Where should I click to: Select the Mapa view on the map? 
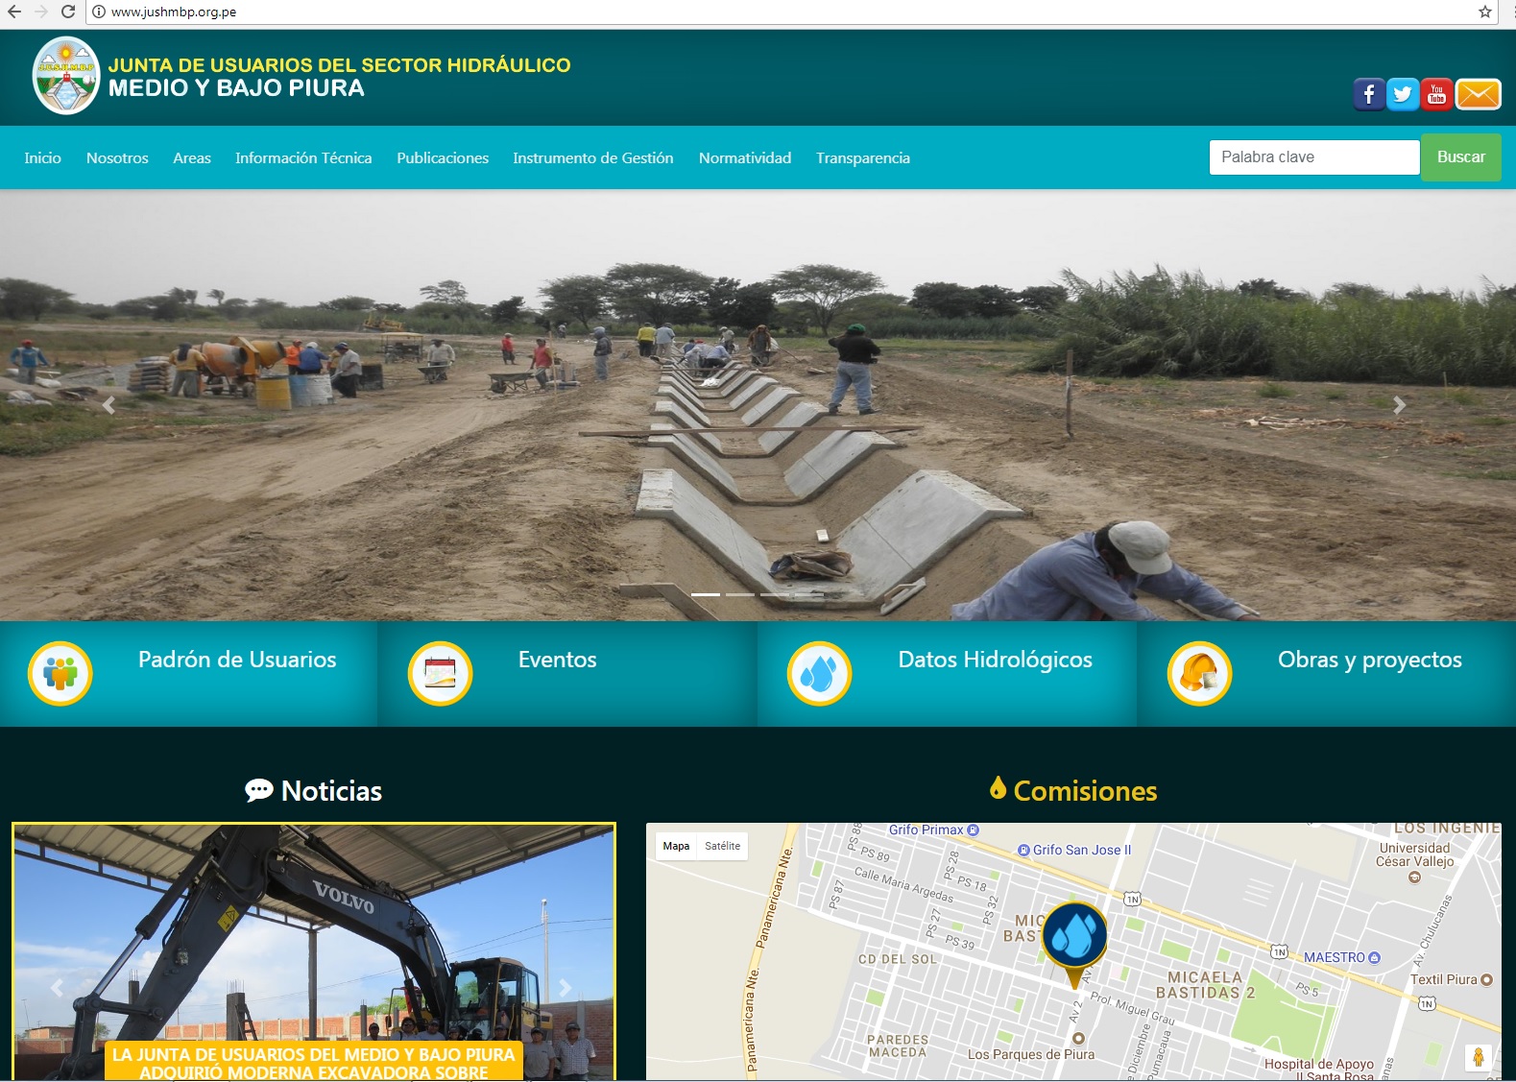[x=676, y=846]
